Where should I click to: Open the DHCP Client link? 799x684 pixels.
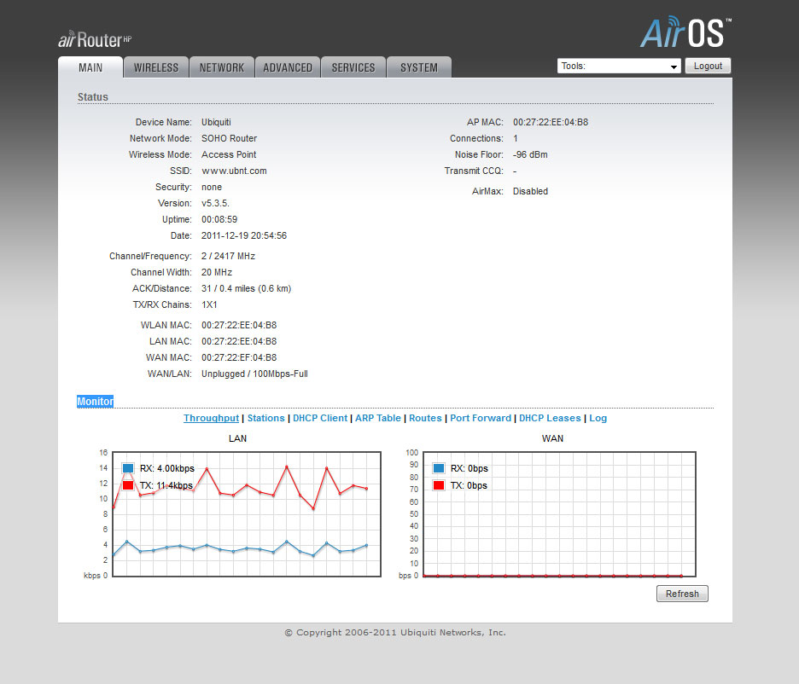pos(320,418)
